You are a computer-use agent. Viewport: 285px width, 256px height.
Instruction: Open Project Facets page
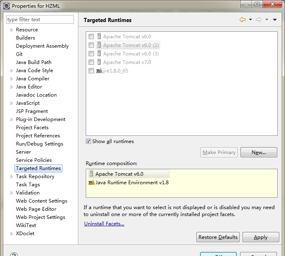(x=32, y=128)
